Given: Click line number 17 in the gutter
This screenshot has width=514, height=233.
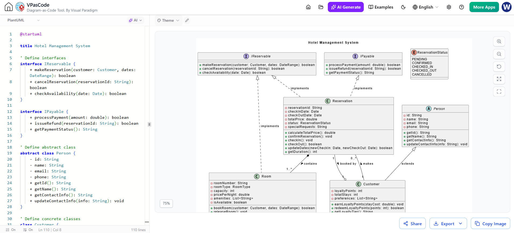Looking at the screenshot, I should coord(9,141).
